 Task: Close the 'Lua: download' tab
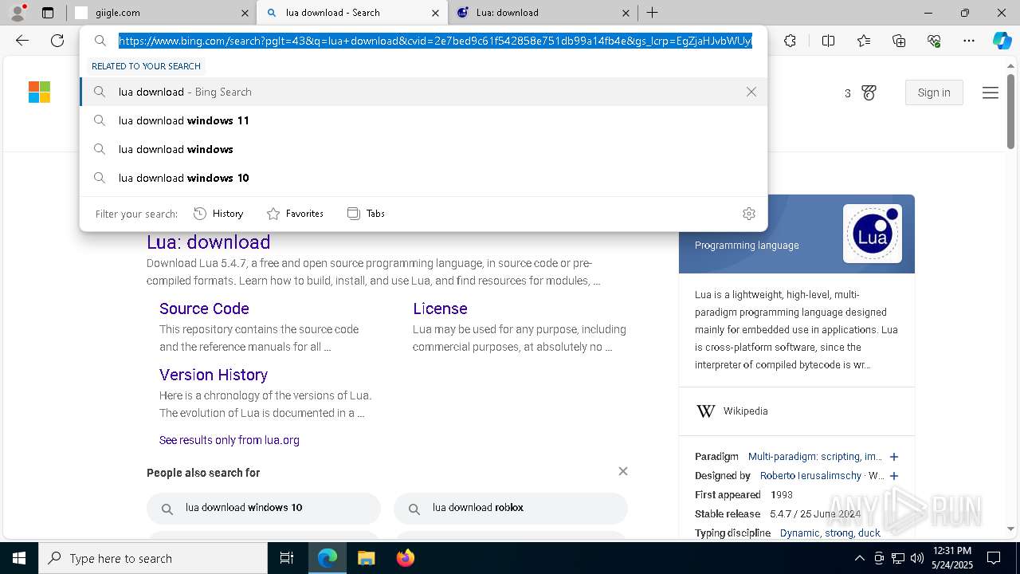pyautogui.click(x=626, y=13)
